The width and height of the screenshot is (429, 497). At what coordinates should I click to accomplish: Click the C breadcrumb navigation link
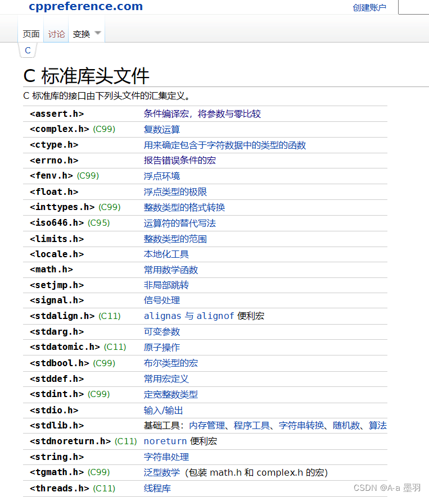pos(28,51)
